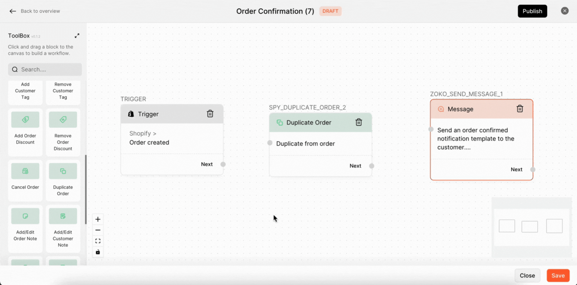Click the Duplicate Order input port
Viewport: 577px width, 285px height.
click(270, 143)
